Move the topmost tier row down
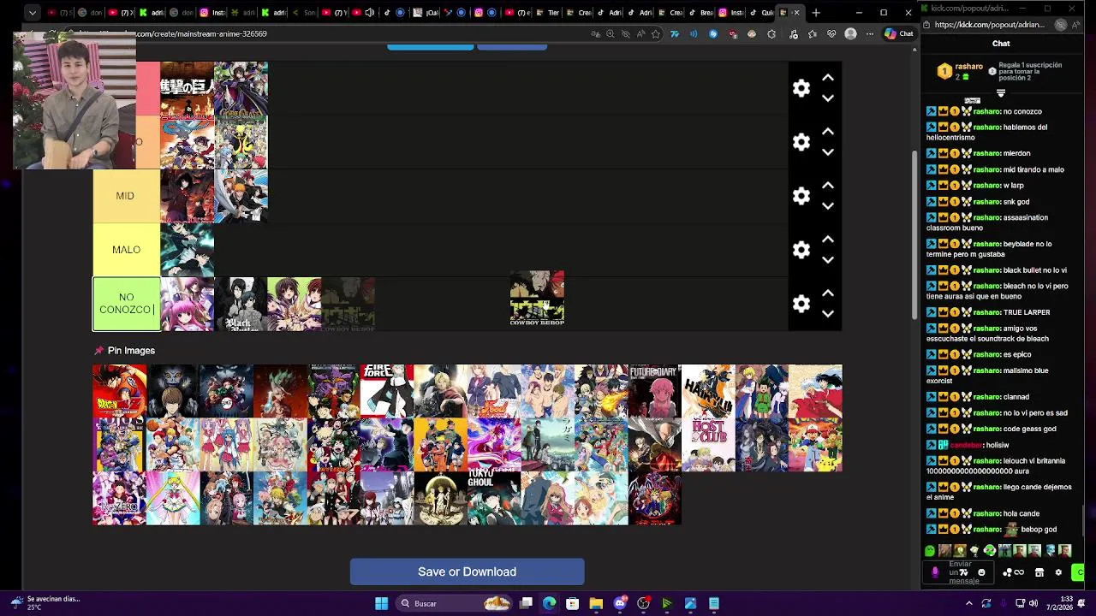The width and height of the screenshot is (1096, 616). click(x=828, y=98)
